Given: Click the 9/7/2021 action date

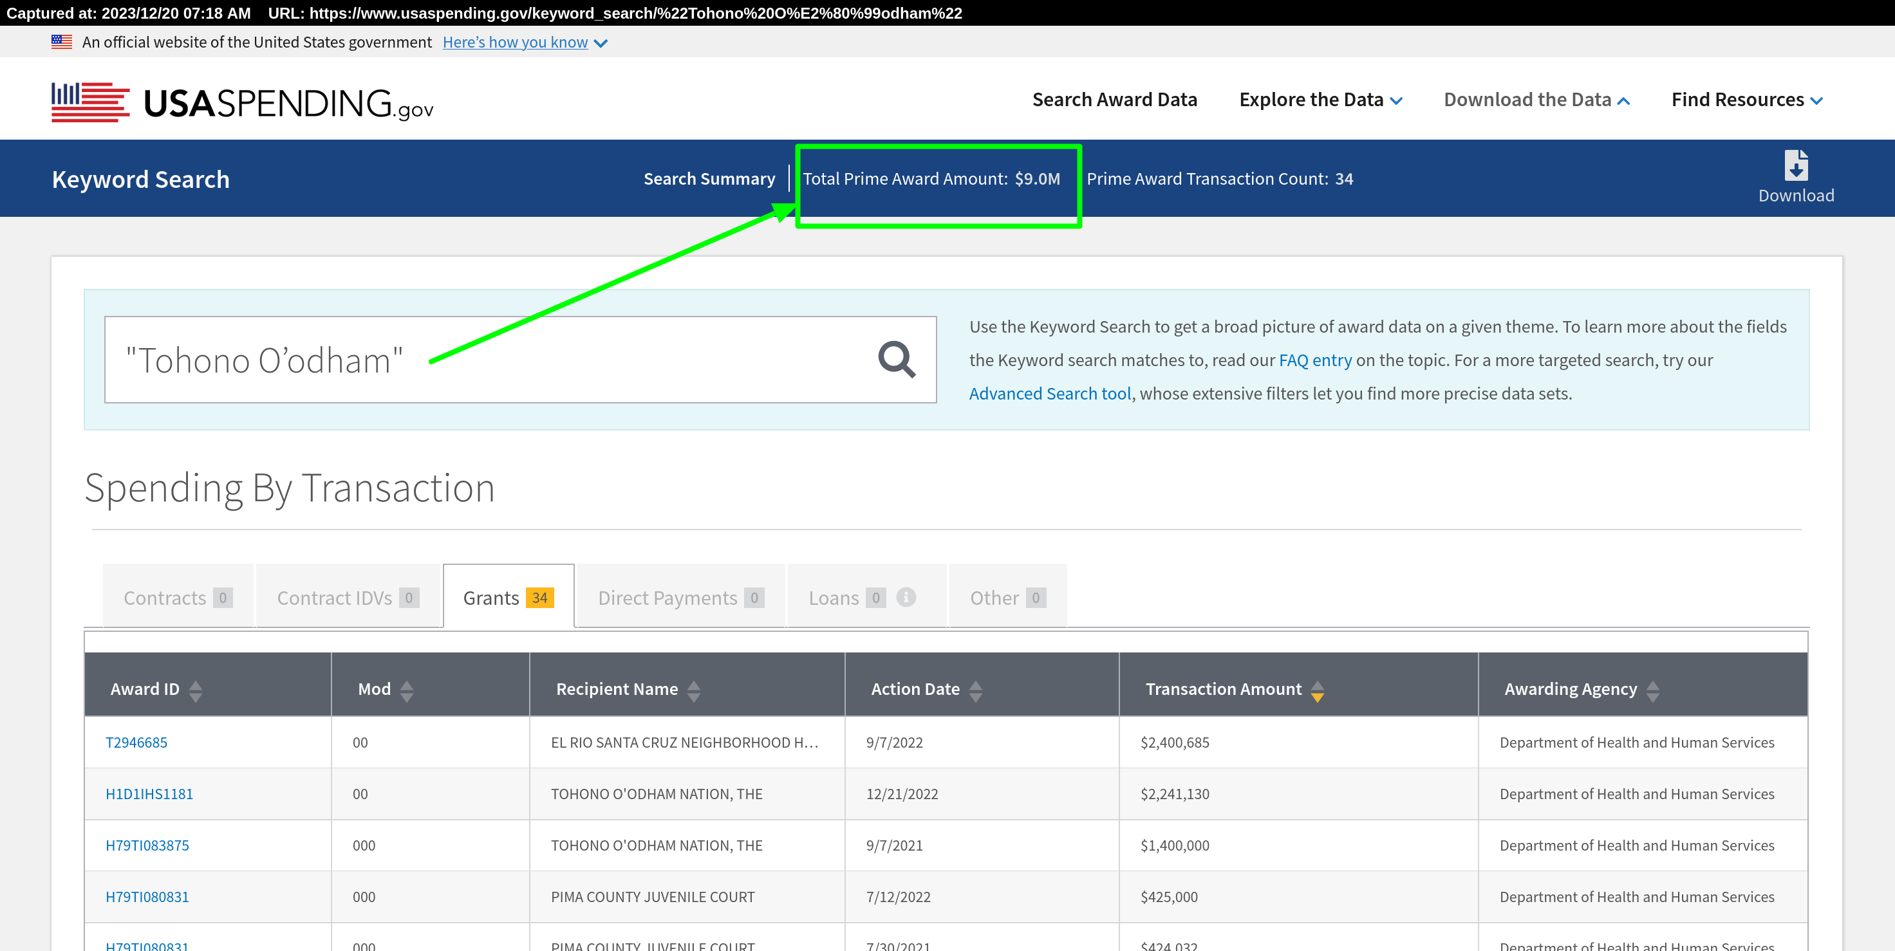Looking at the screenshot, I should pos(895,845).
